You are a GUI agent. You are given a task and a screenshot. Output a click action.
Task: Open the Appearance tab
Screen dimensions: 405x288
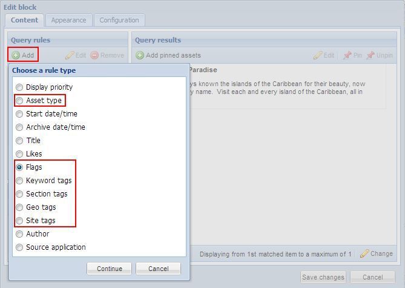tap(68, 20)
